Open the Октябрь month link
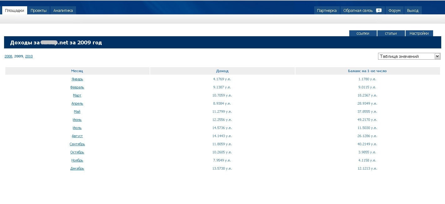 point(77,152)
